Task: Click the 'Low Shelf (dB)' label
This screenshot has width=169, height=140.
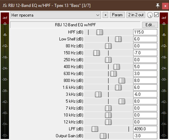Action: click(x=71, y=39)
